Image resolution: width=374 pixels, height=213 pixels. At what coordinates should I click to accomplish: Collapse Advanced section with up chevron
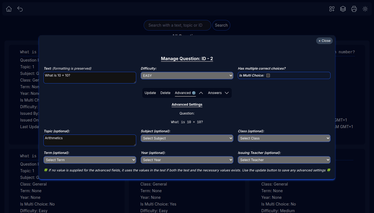click(x=201, y=93)
